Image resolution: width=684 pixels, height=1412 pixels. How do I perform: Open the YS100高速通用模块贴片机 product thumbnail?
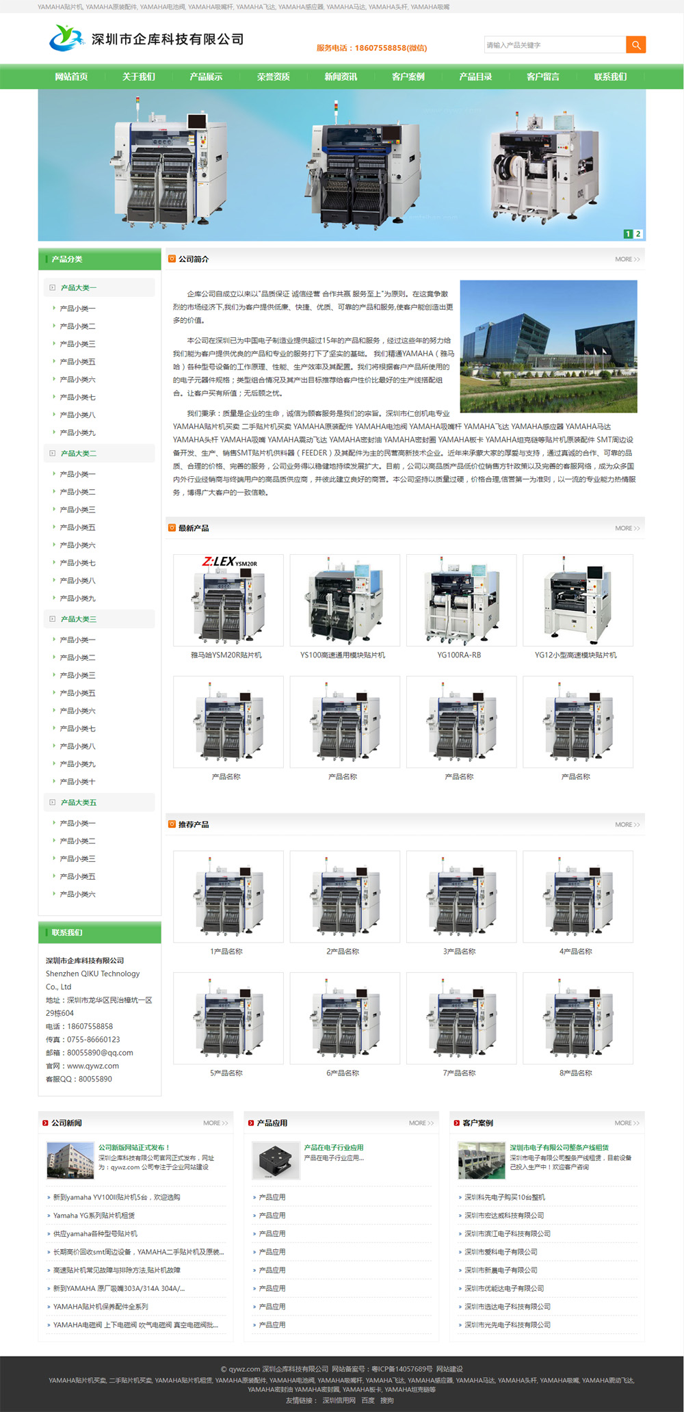pyautogui.click(x=345, y=600)
